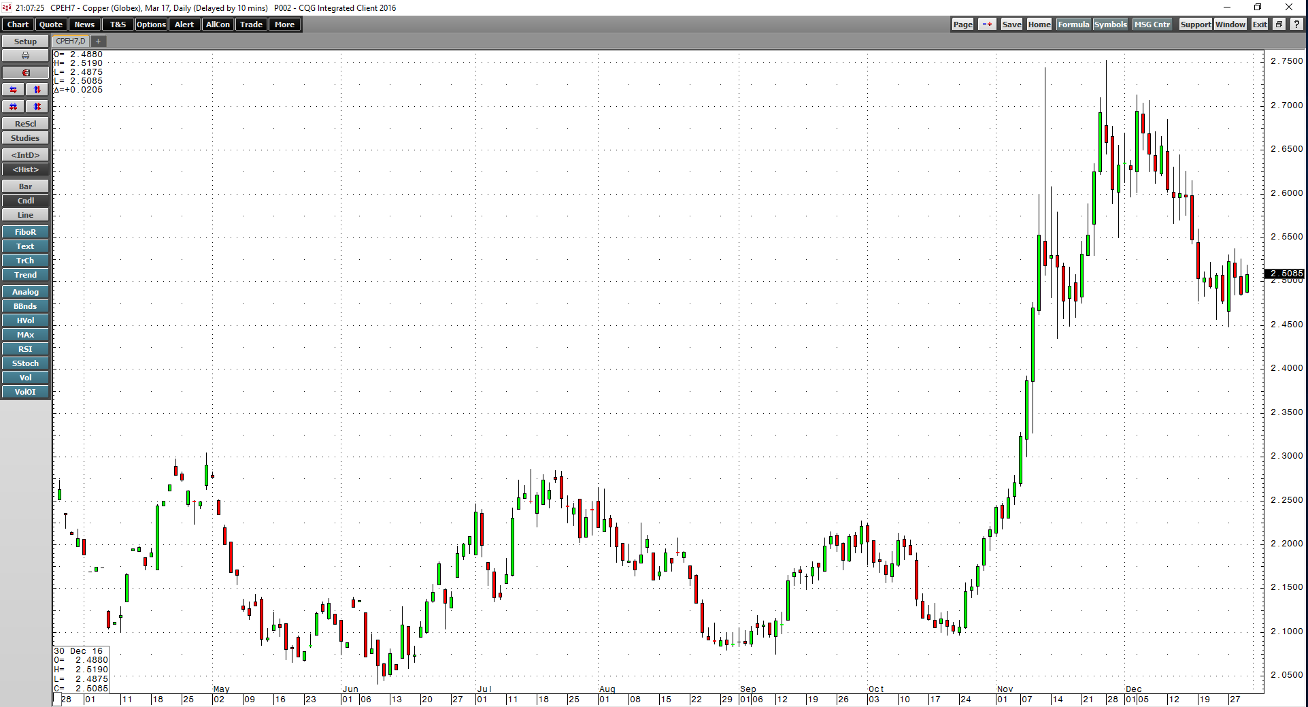
Task: Click the minus-plus page navigation icon
Action: pyautogui.click(x=987, y=24)
